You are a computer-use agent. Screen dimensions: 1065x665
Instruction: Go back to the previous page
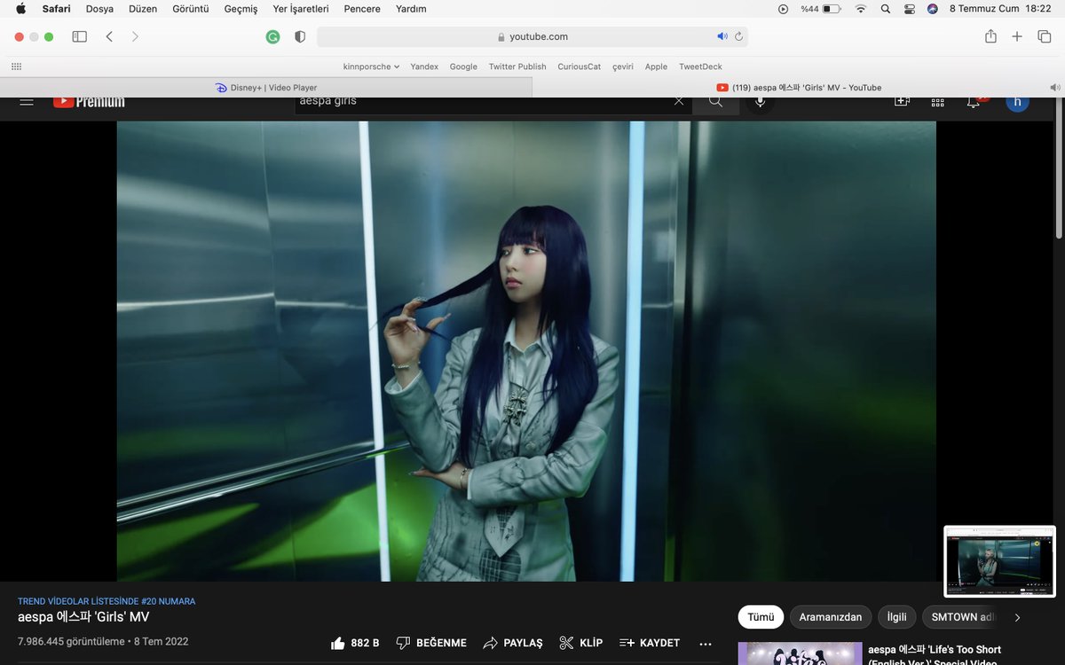pos(109,36)
